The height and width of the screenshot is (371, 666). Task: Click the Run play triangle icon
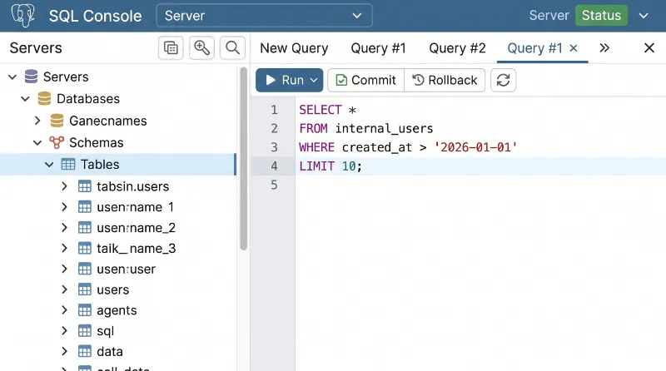[x=271, y=80]
